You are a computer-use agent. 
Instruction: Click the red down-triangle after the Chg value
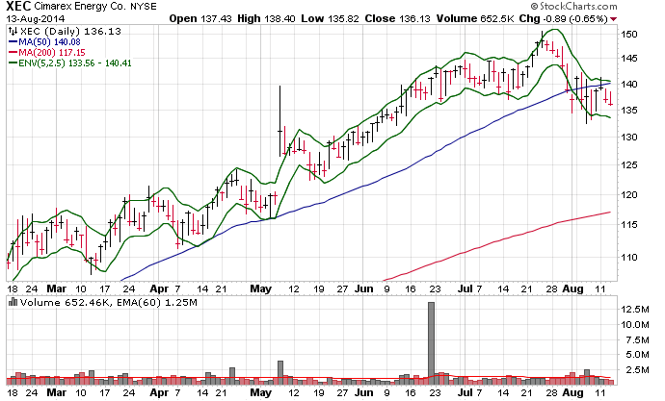[614, 19]
